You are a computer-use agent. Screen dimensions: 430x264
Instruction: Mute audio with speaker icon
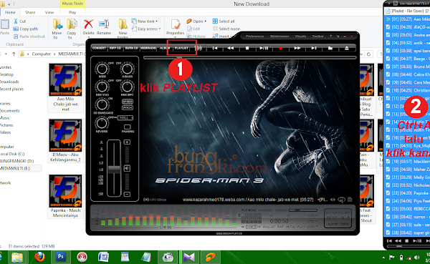click(127, 168)
